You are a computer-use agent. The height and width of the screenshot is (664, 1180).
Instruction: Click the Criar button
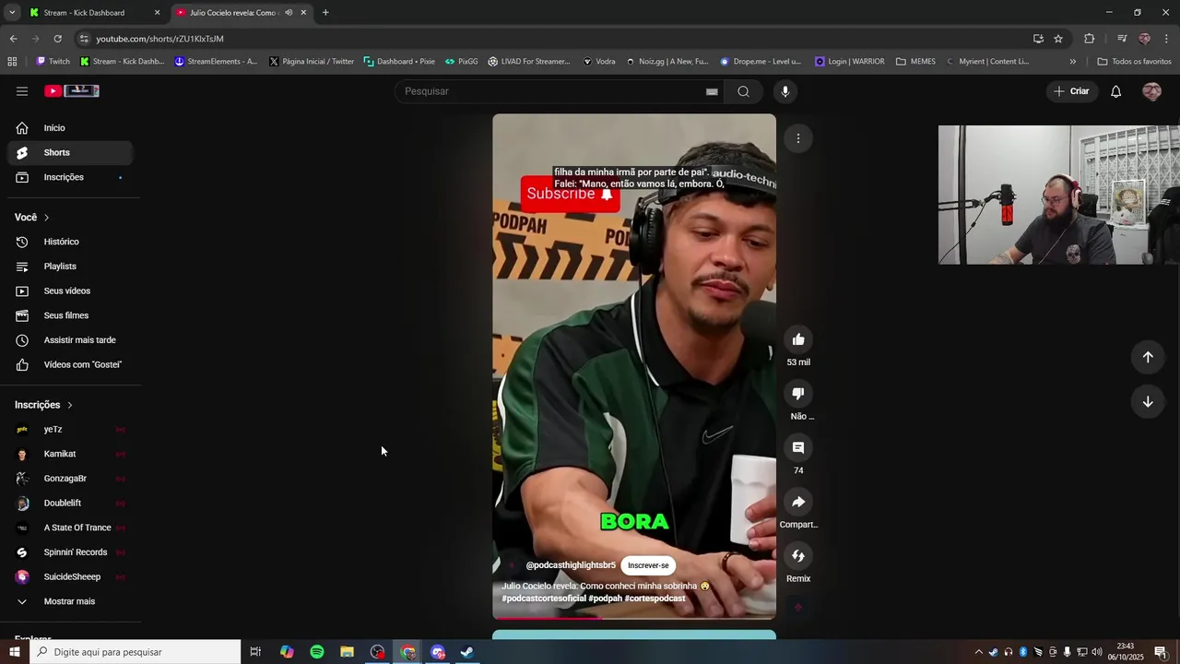[1072, 91]
